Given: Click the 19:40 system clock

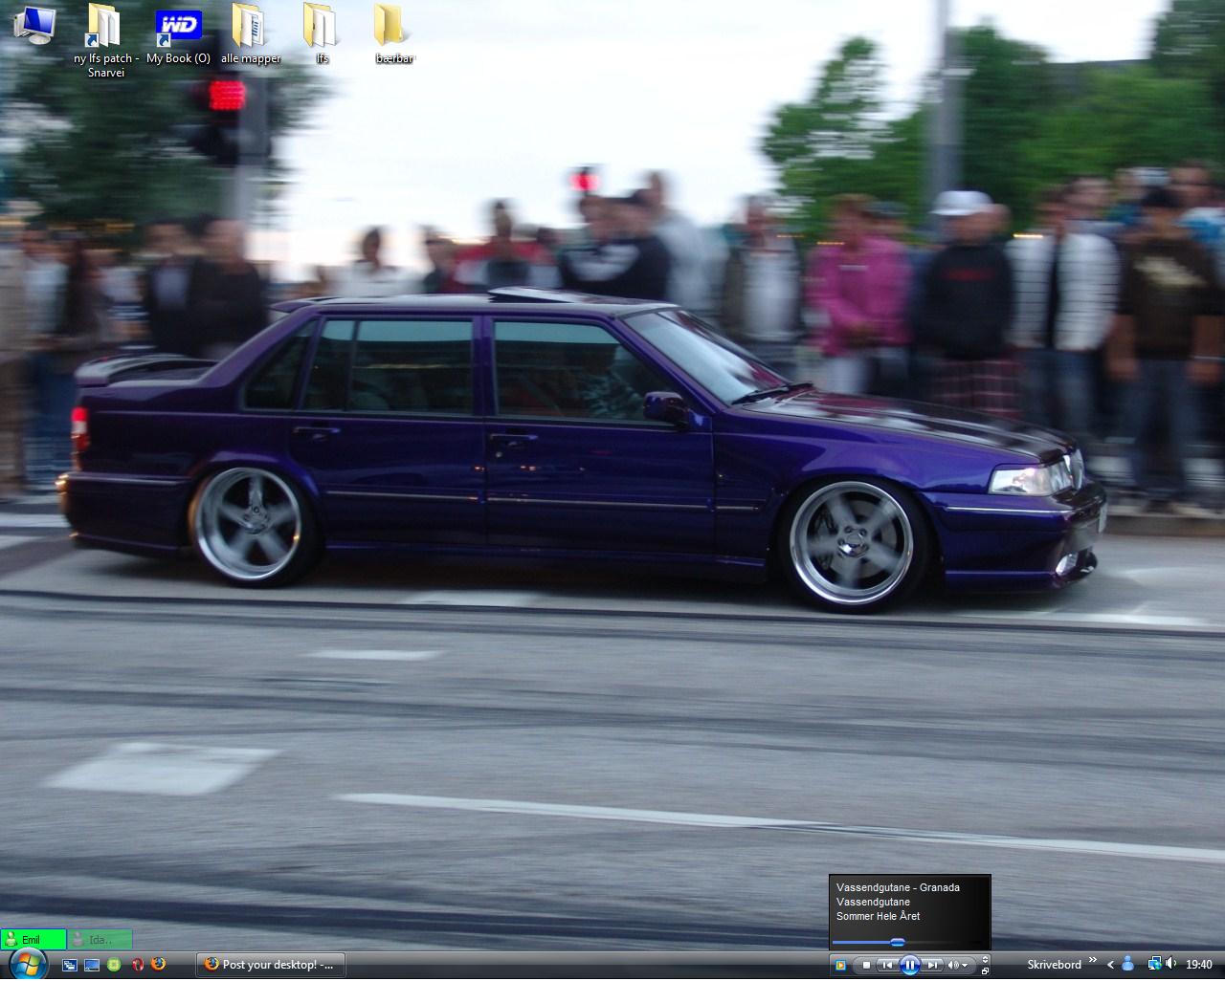Looking at the screenshot, I should coord(1199,965).
